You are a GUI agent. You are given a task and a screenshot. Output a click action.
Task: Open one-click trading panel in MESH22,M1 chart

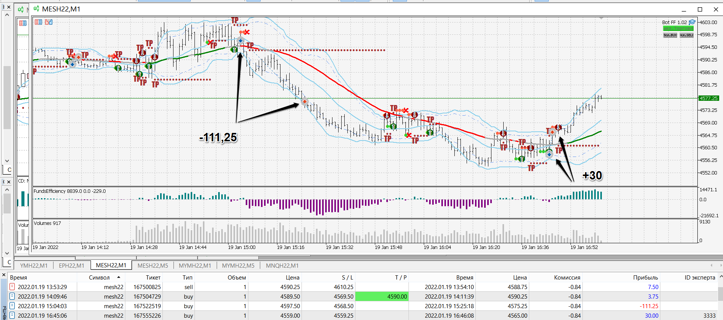point(39,22)
